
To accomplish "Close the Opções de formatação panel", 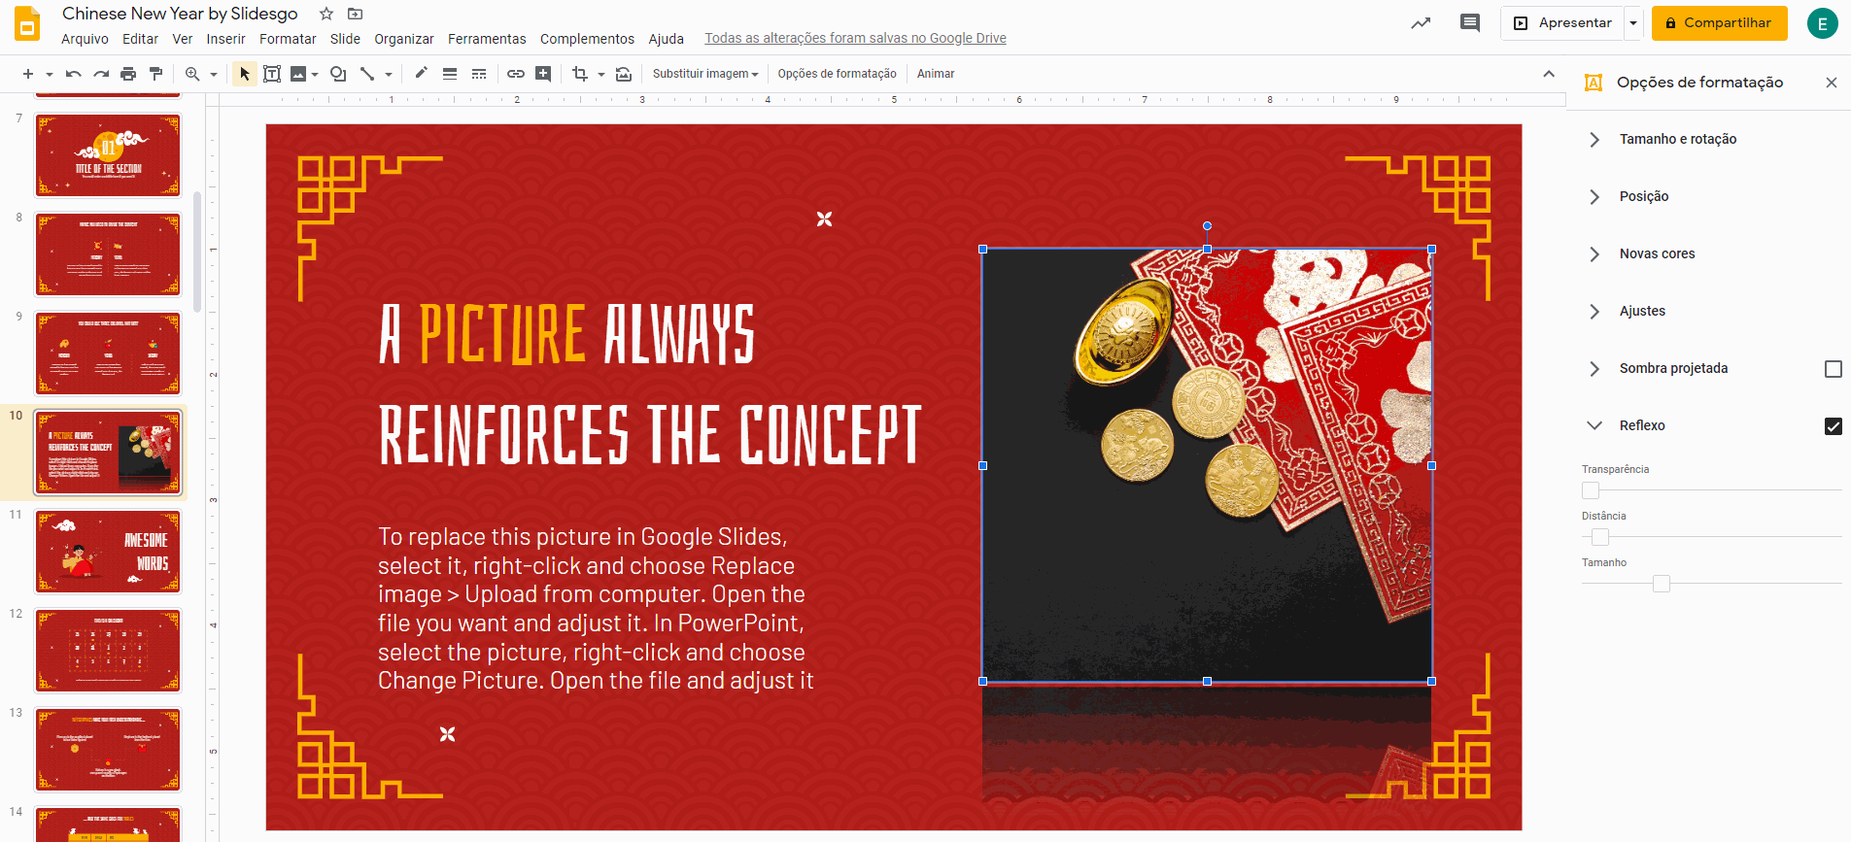I will coord(1832,83).
